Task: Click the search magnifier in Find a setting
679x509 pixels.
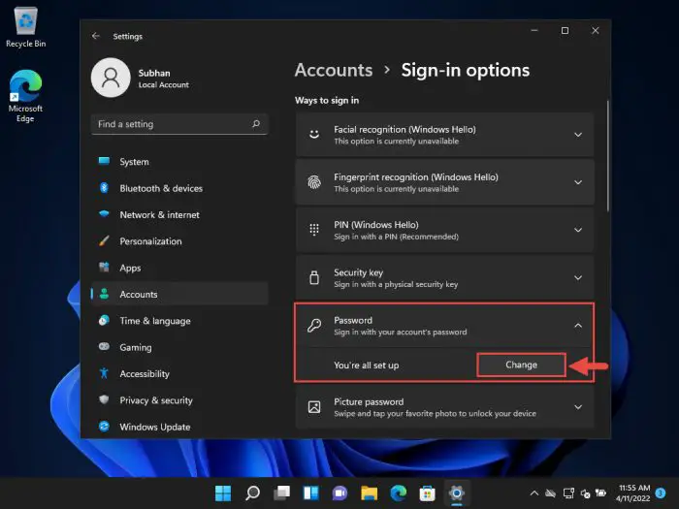Action: 256,124
